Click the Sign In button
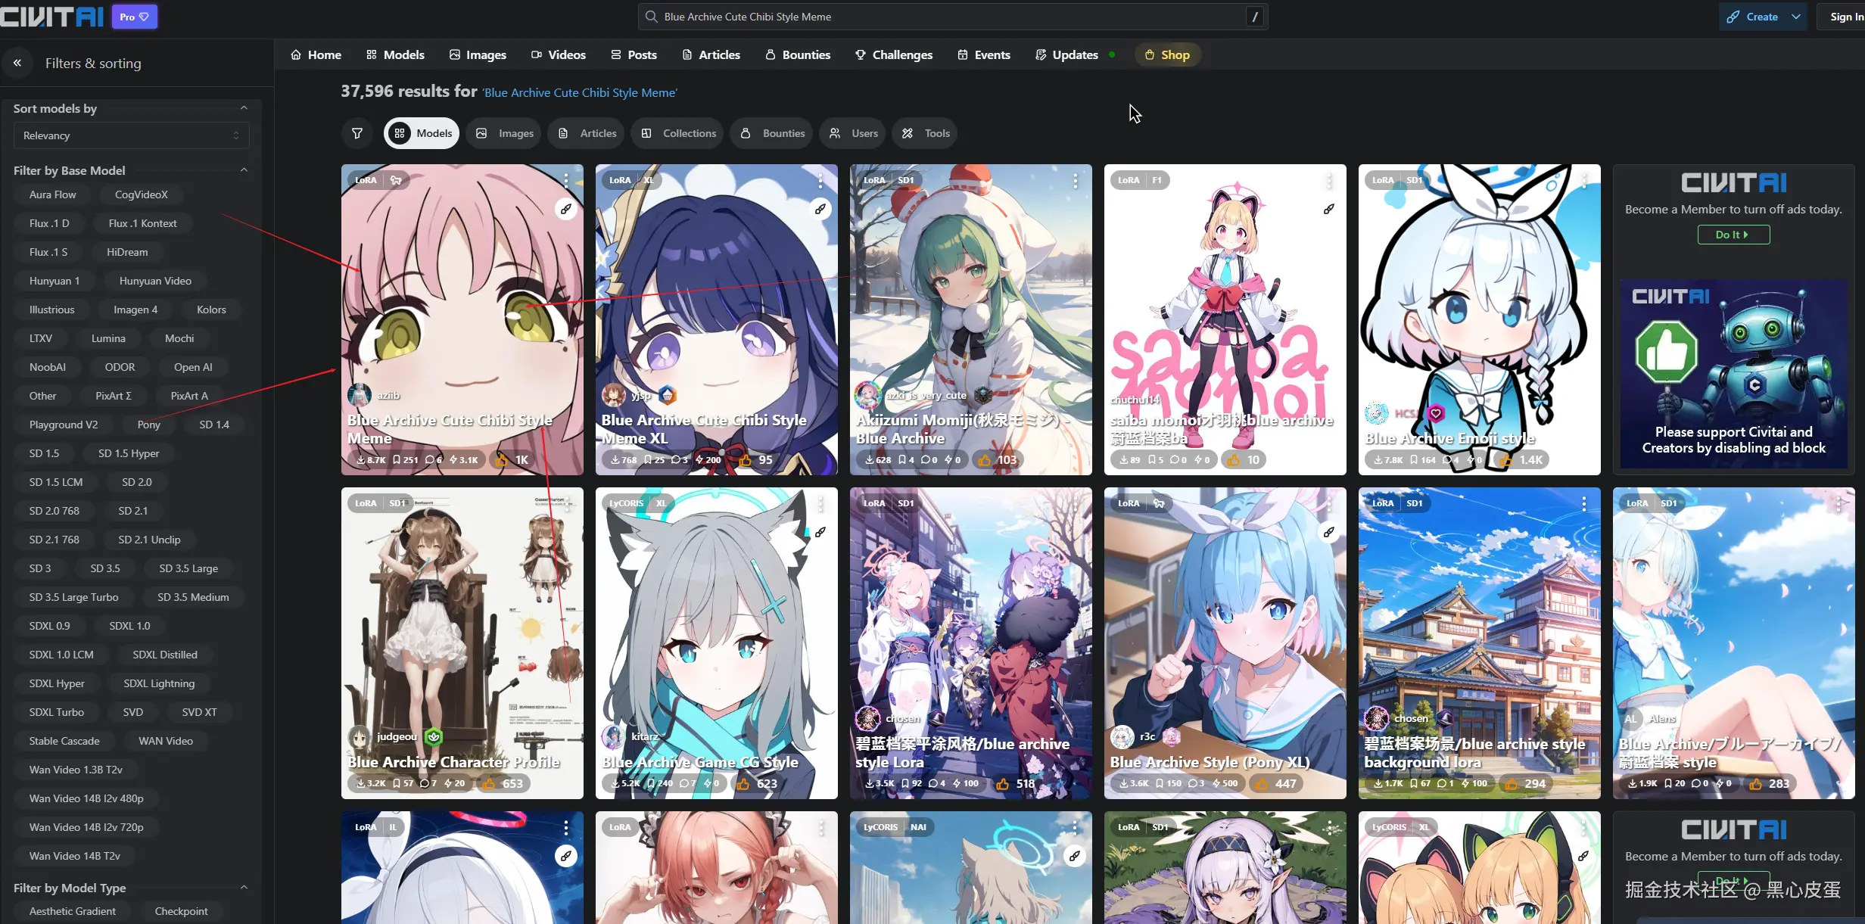The height and width of the screenshot is (924, 1865). click(x=1845, y=16)
